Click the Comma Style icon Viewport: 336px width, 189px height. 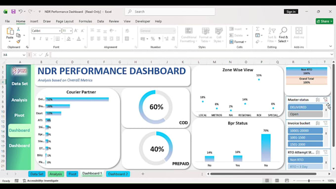tap(159, 39)
